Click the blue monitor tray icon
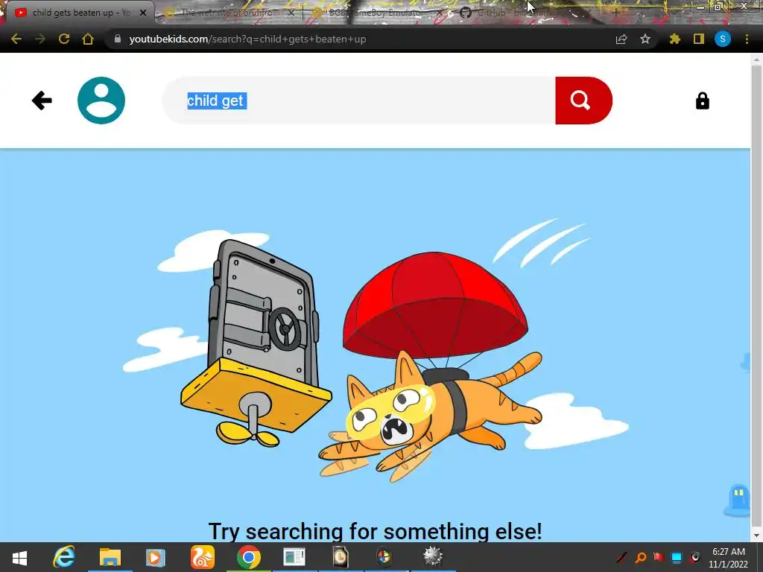The image size is (763, 572). (677, 557)
